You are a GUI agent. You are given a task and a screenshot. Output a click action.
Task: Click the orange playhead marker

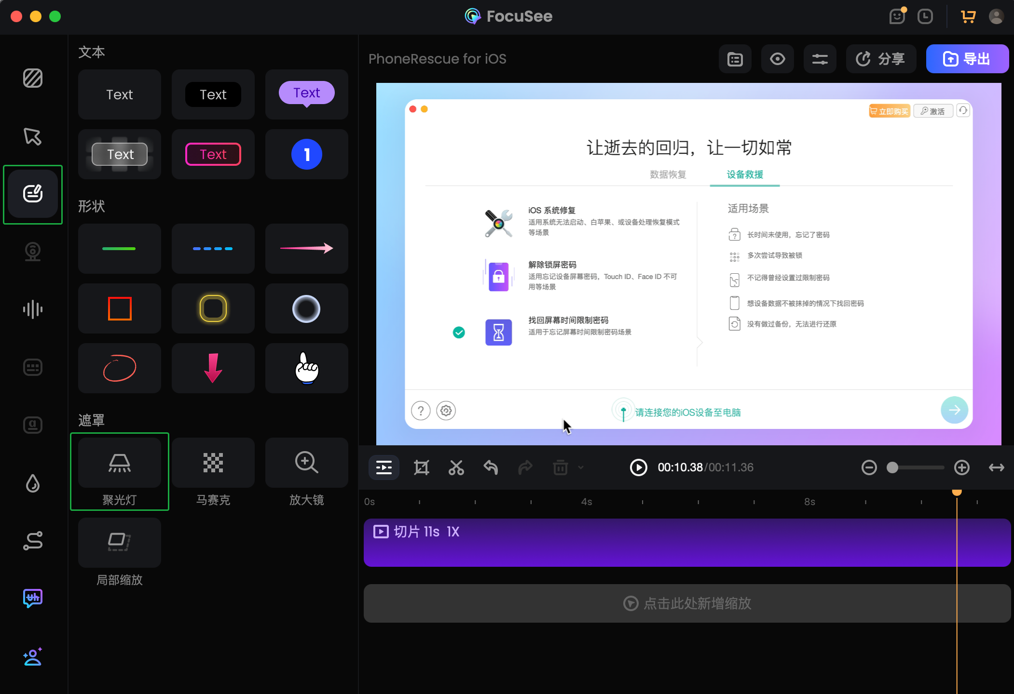coord(957,492)
